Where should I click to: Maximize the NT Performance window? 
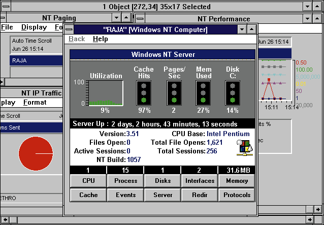(x=317, y=19)
